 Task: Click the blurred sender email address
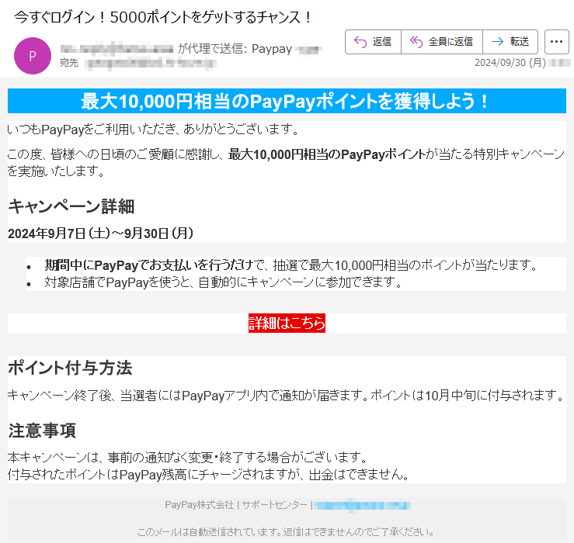tap(117, 48)
